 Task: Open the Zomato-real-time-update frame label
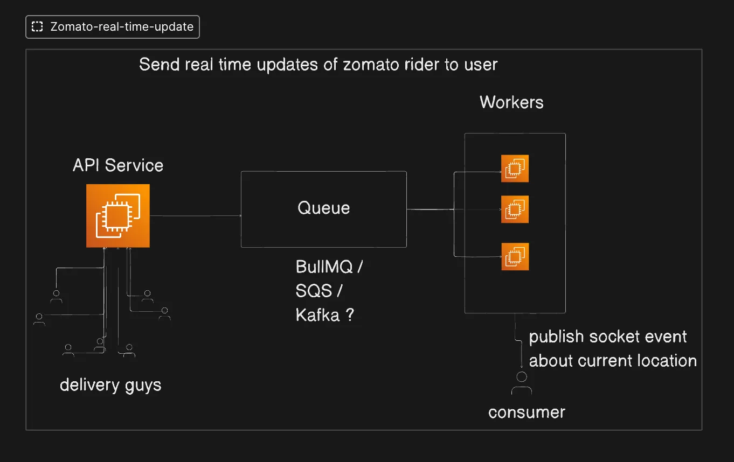click(x=121, y=27)
